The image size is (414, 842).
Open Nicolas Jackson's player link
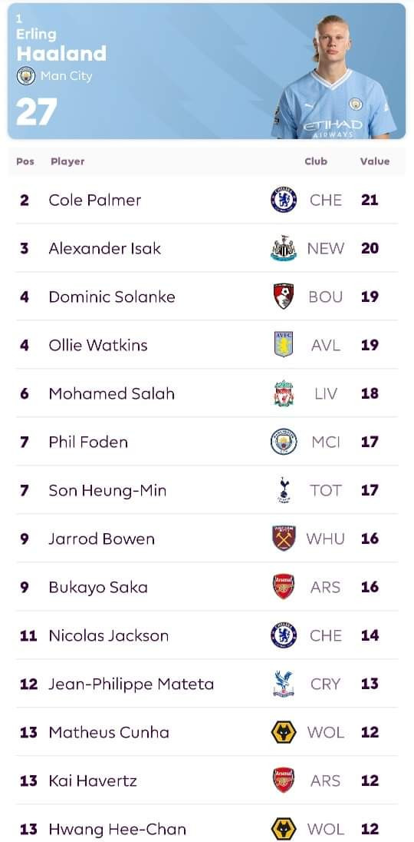[109, 635]
